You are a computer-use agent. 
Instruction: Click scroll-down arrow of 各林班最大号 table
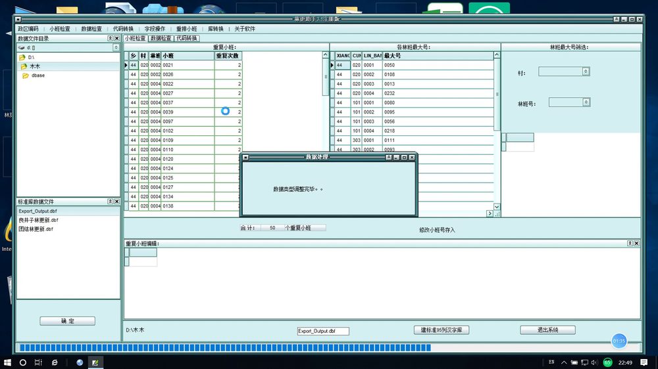497,207
